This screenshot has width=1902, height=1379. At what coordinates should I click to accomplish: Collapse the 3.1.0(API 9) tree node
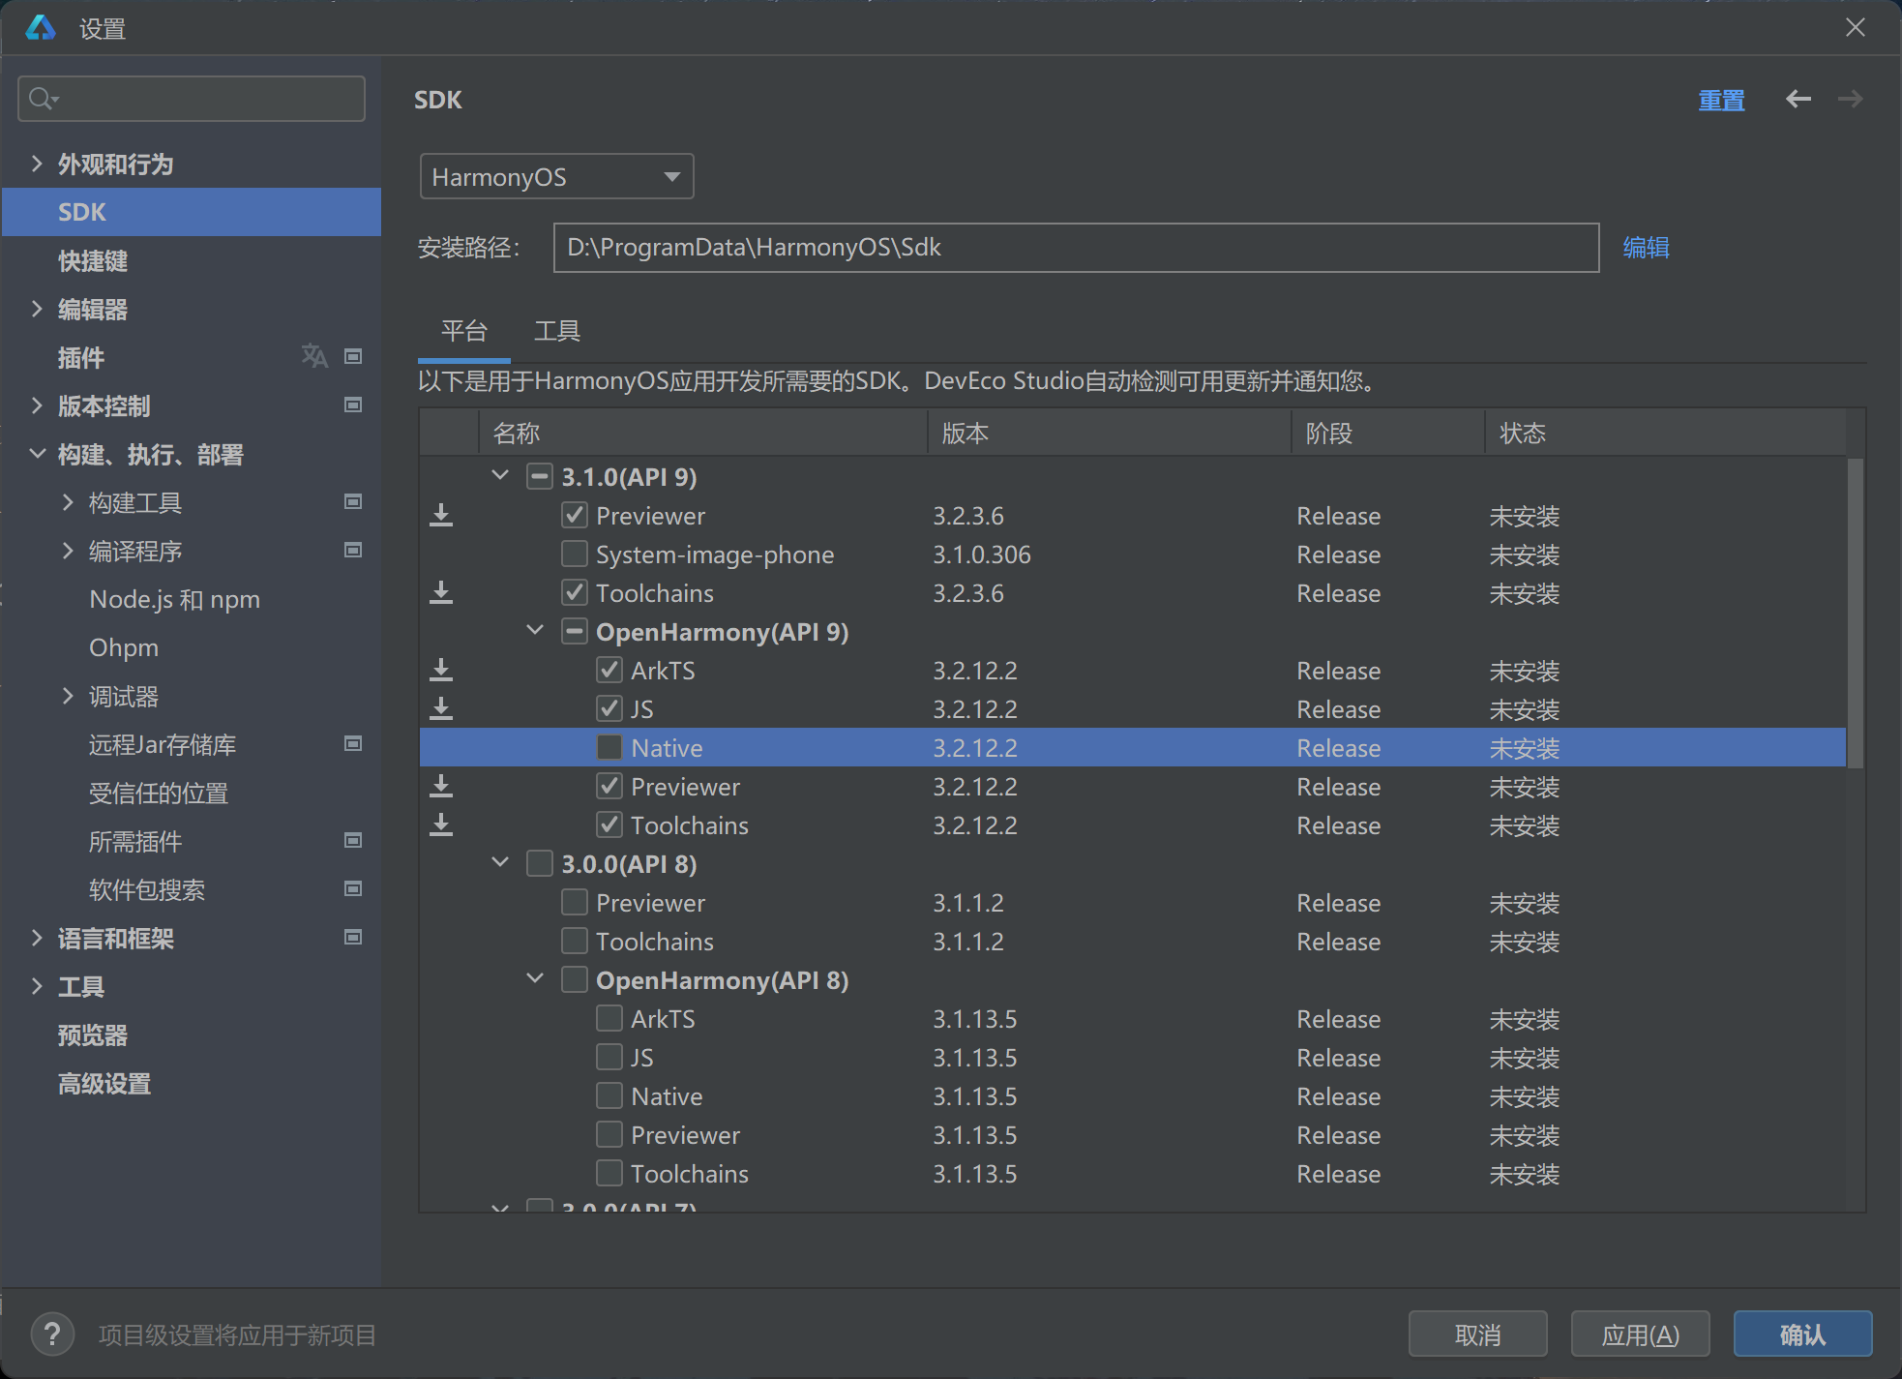(500, 475)
